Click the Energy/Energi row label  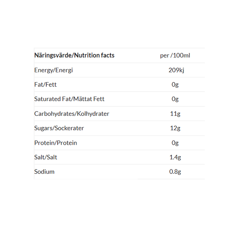click(54, 70)
